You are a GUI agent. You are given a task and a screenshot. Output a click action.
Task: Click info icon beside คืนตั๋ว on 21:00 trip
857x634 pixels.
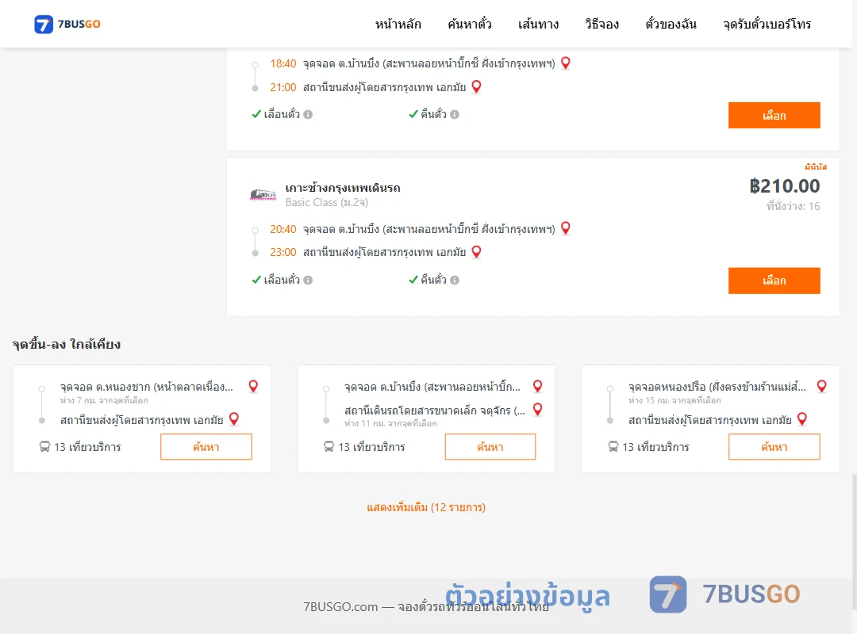(x=455, y=115)
